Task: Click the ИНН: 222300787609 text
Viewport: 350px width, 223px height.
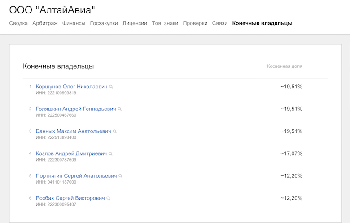Action: (56, 160)
